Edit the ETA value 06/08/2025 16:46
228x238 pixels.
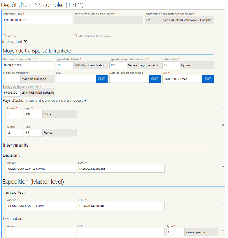[x=182, y=79]
